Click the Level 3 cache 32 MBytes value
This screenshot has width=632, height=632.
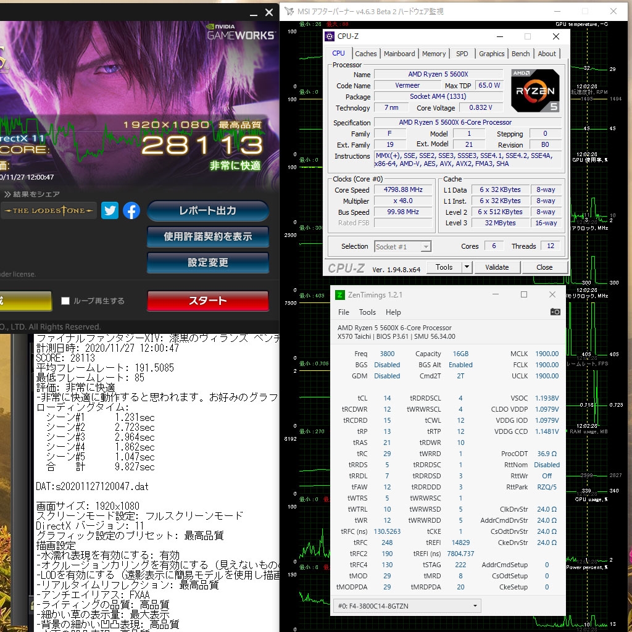pos(500,223)
